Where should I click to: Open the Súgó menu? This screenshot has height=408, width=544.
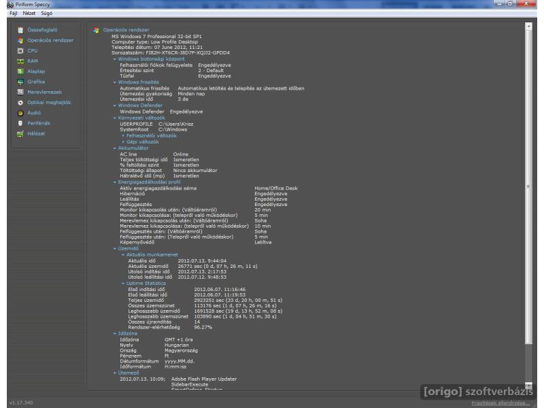[x=47, y=13]
